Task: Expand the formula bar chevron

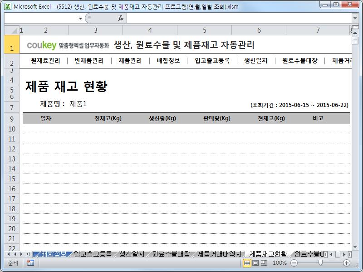Action: (x=355, y=18)
